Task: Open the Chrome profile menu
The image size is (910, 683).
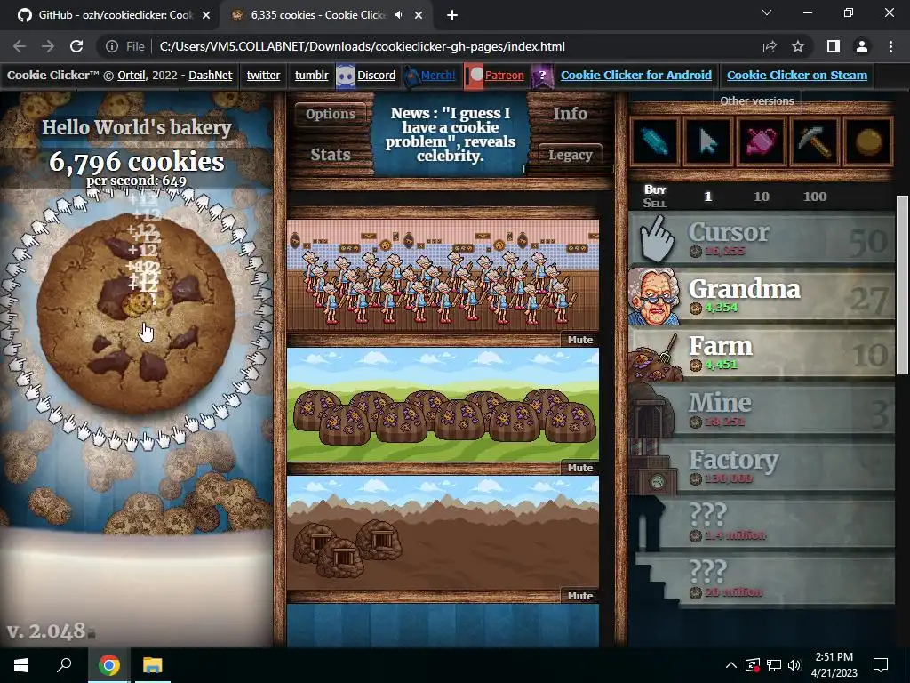Action: pos(862,46)
